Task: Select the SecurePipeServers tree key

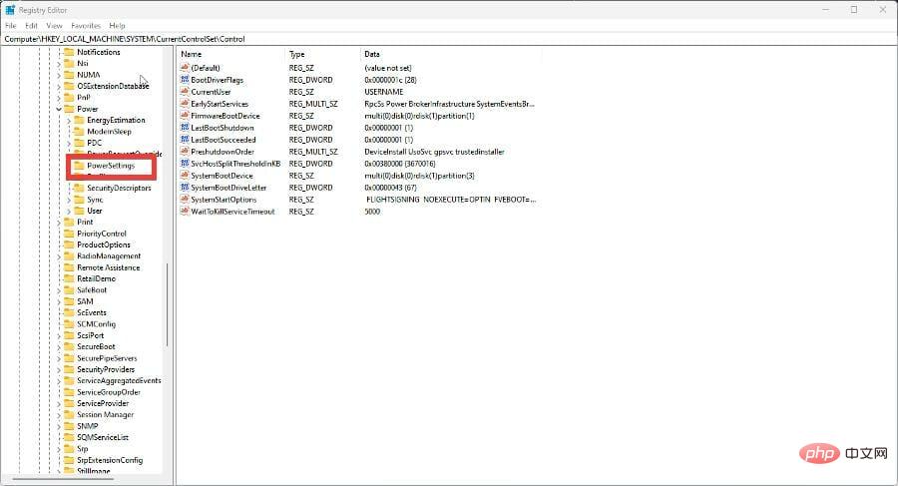Action: (x=107, y=358)
